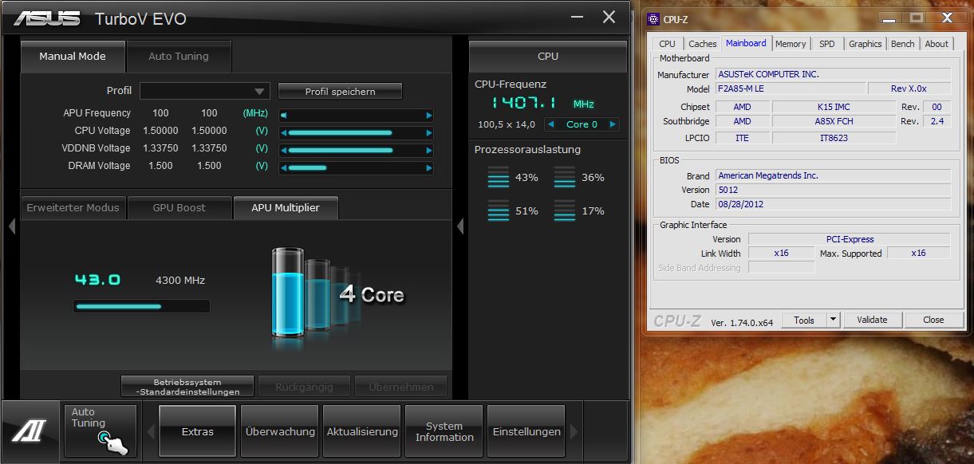Open the SPD tab in CPU-Z
Image resolution: width=974 pixels, height=464 pixels.
coord(827,44)
